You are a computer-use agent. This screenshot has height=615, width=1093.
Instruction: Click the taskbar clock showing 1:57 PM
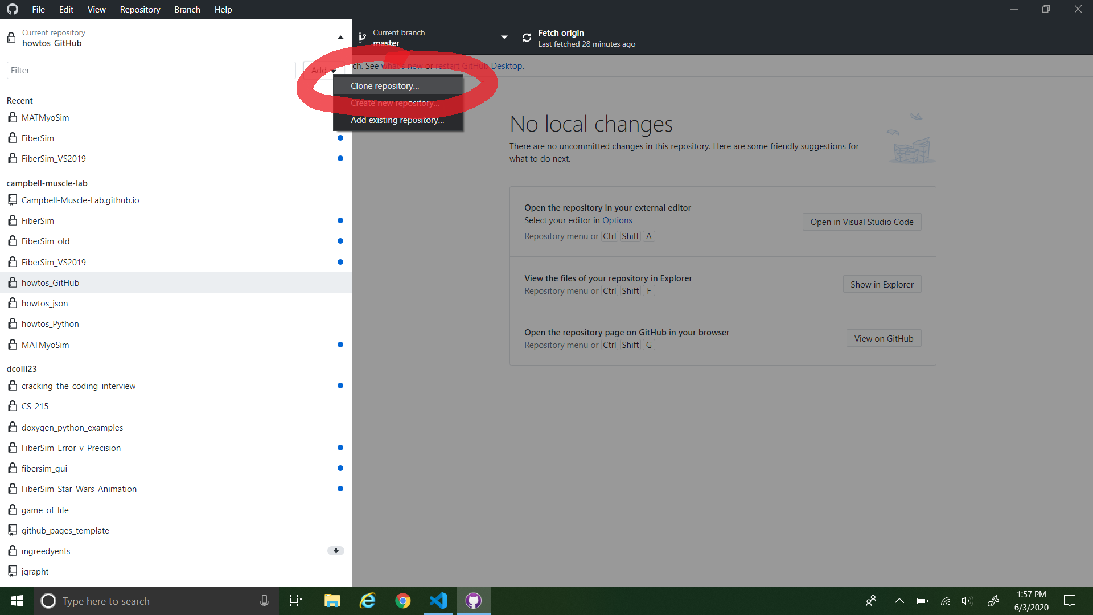1031,601
